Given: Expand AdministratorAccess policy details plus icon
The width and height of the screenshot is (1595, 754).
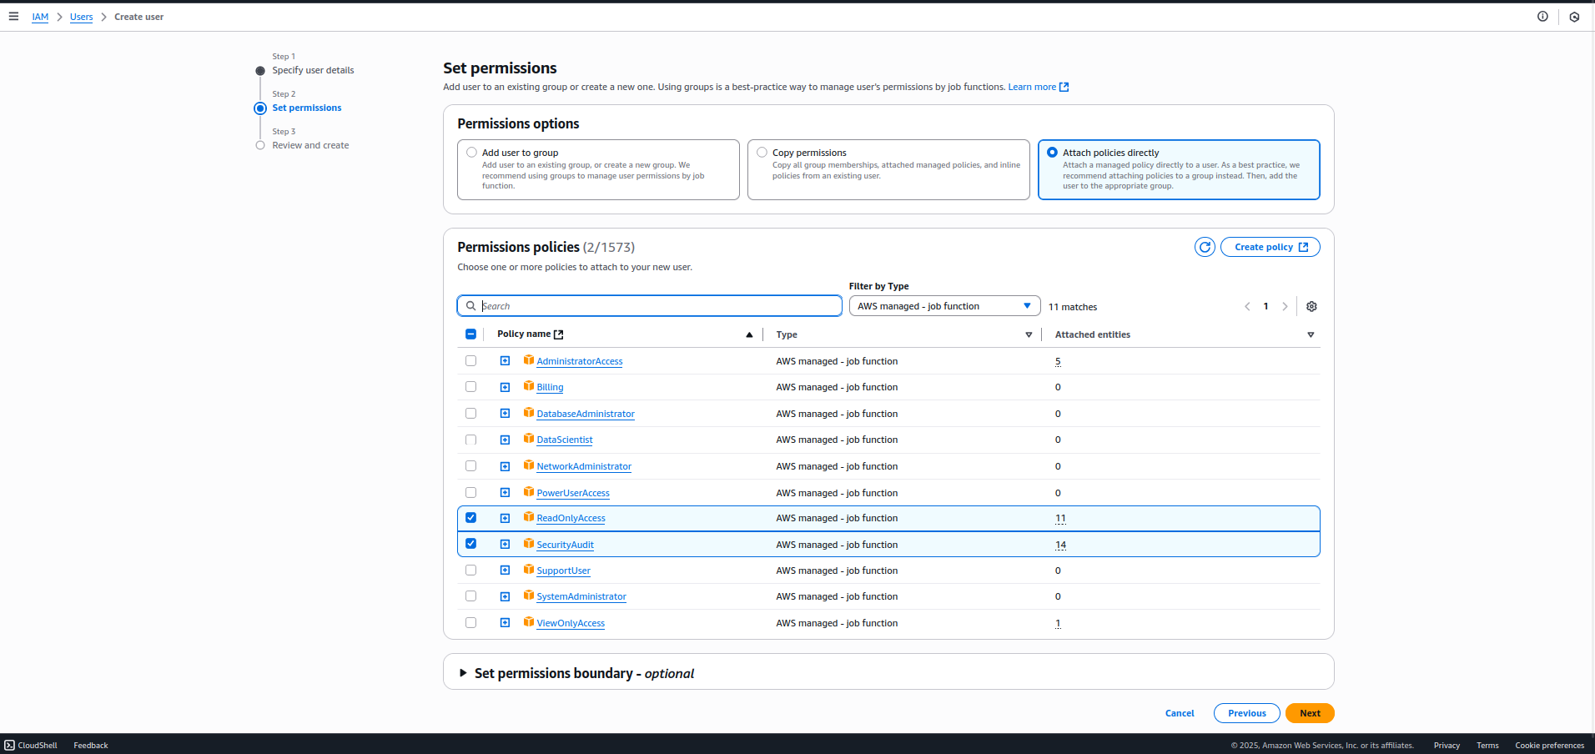Looking at the screenshot, I should tap(505, 361).
